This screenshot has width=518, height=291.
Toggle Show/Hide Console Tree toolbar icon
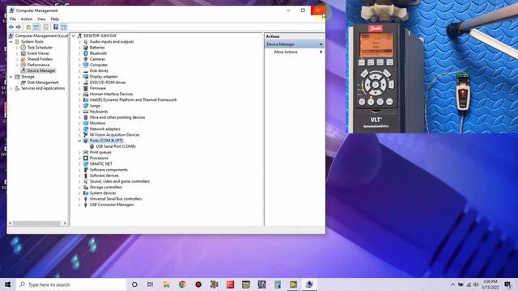coord(36,27)
